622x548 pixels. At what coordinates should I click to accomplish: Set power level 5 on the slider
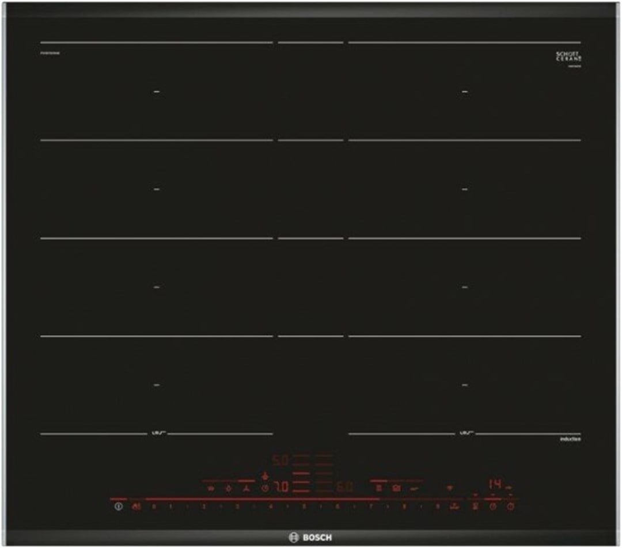tap(304, 507)
